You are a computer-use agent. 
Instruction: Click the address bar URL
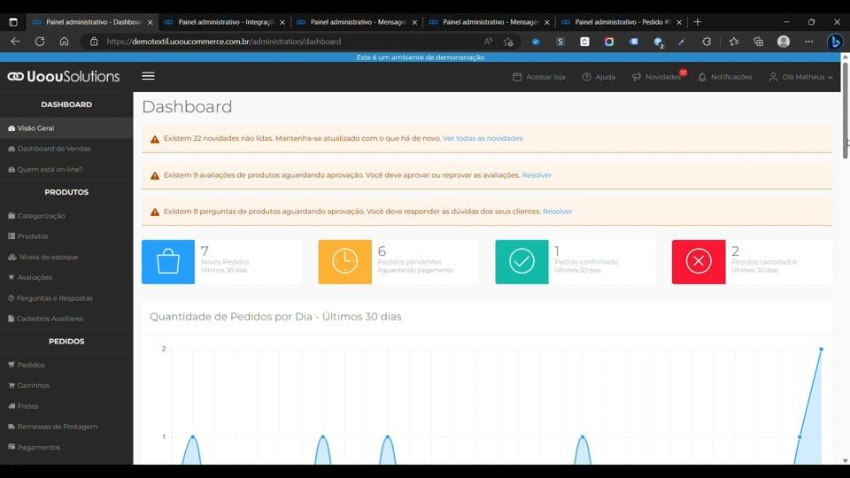click(224, 42)
